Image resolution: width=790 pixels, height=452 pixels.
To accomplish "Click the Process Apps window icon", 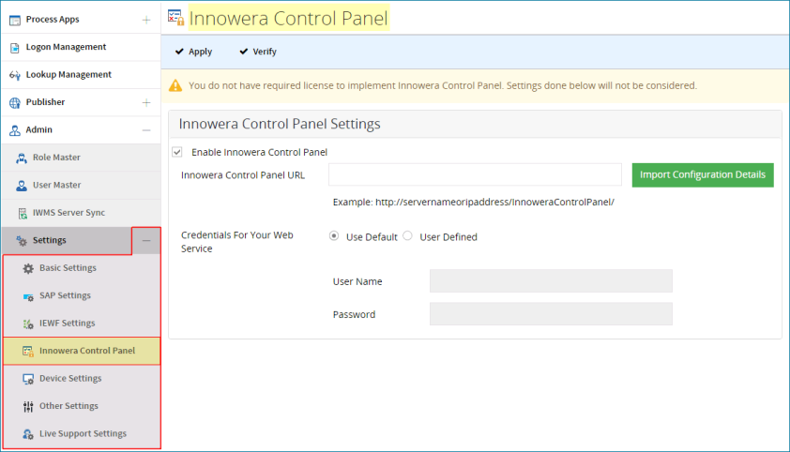I will pos(15,20).
